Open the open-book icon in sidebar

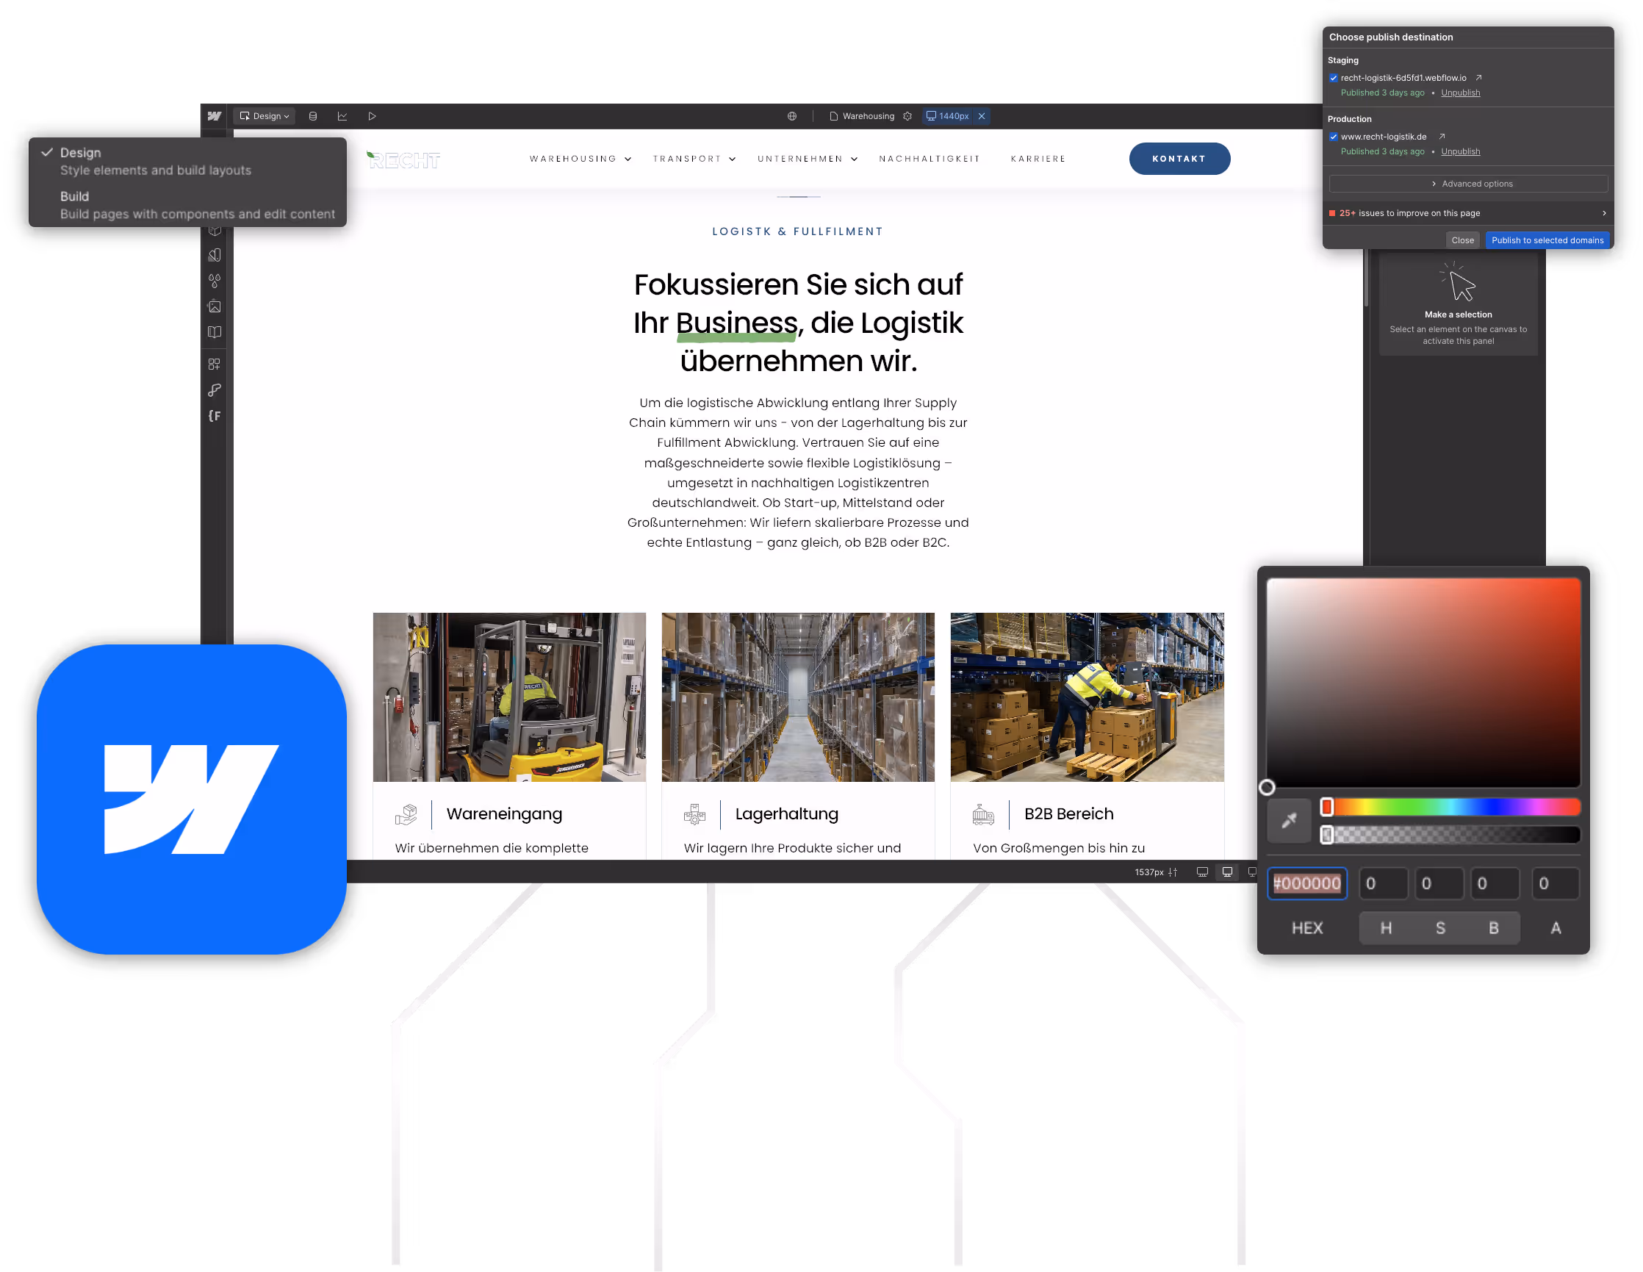coord(215,331)
